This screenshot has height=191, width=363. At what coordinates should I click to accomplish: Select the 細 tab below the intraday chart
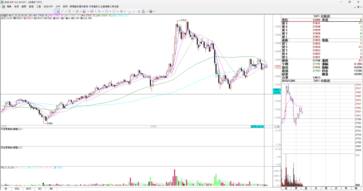pos(286,189)
